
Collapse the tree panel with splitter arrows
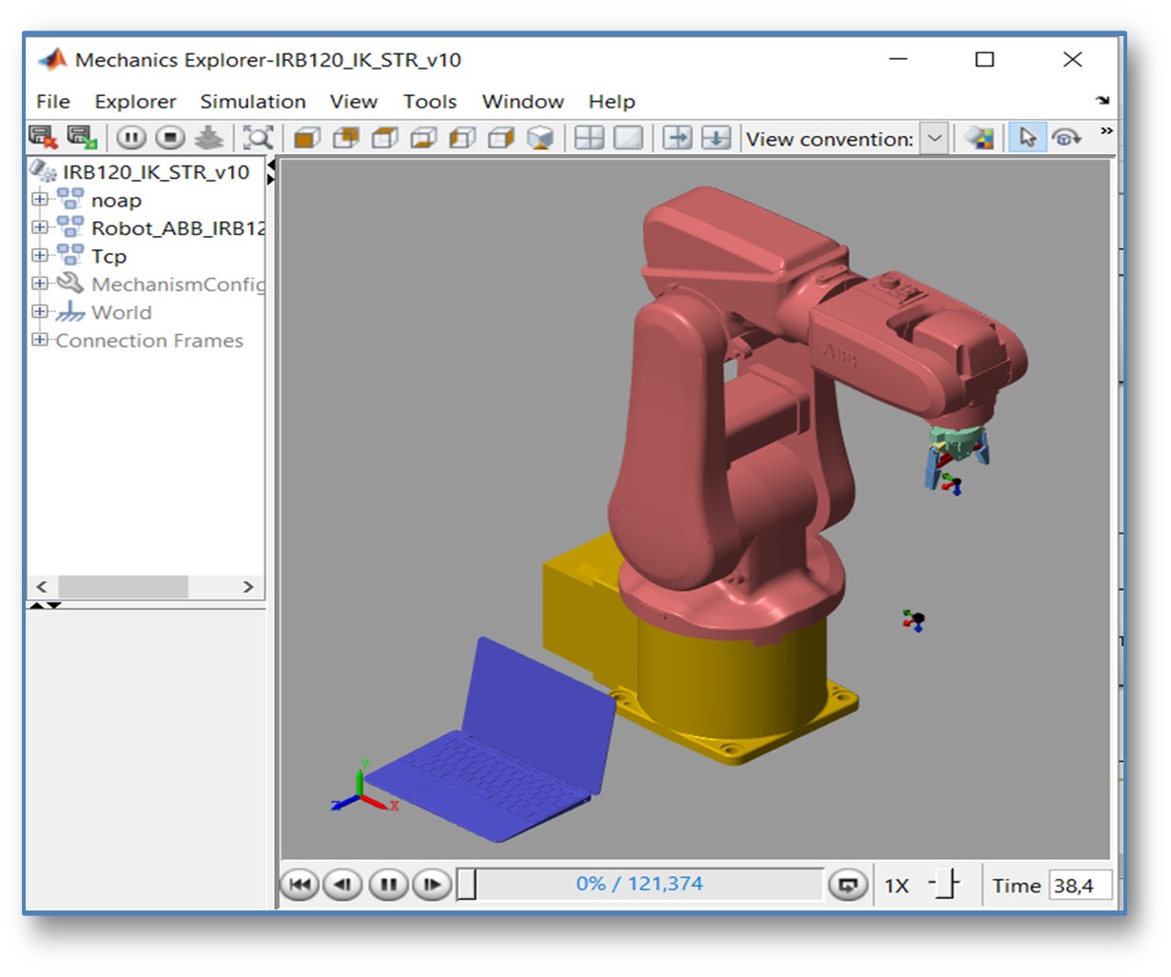point(271,172)
